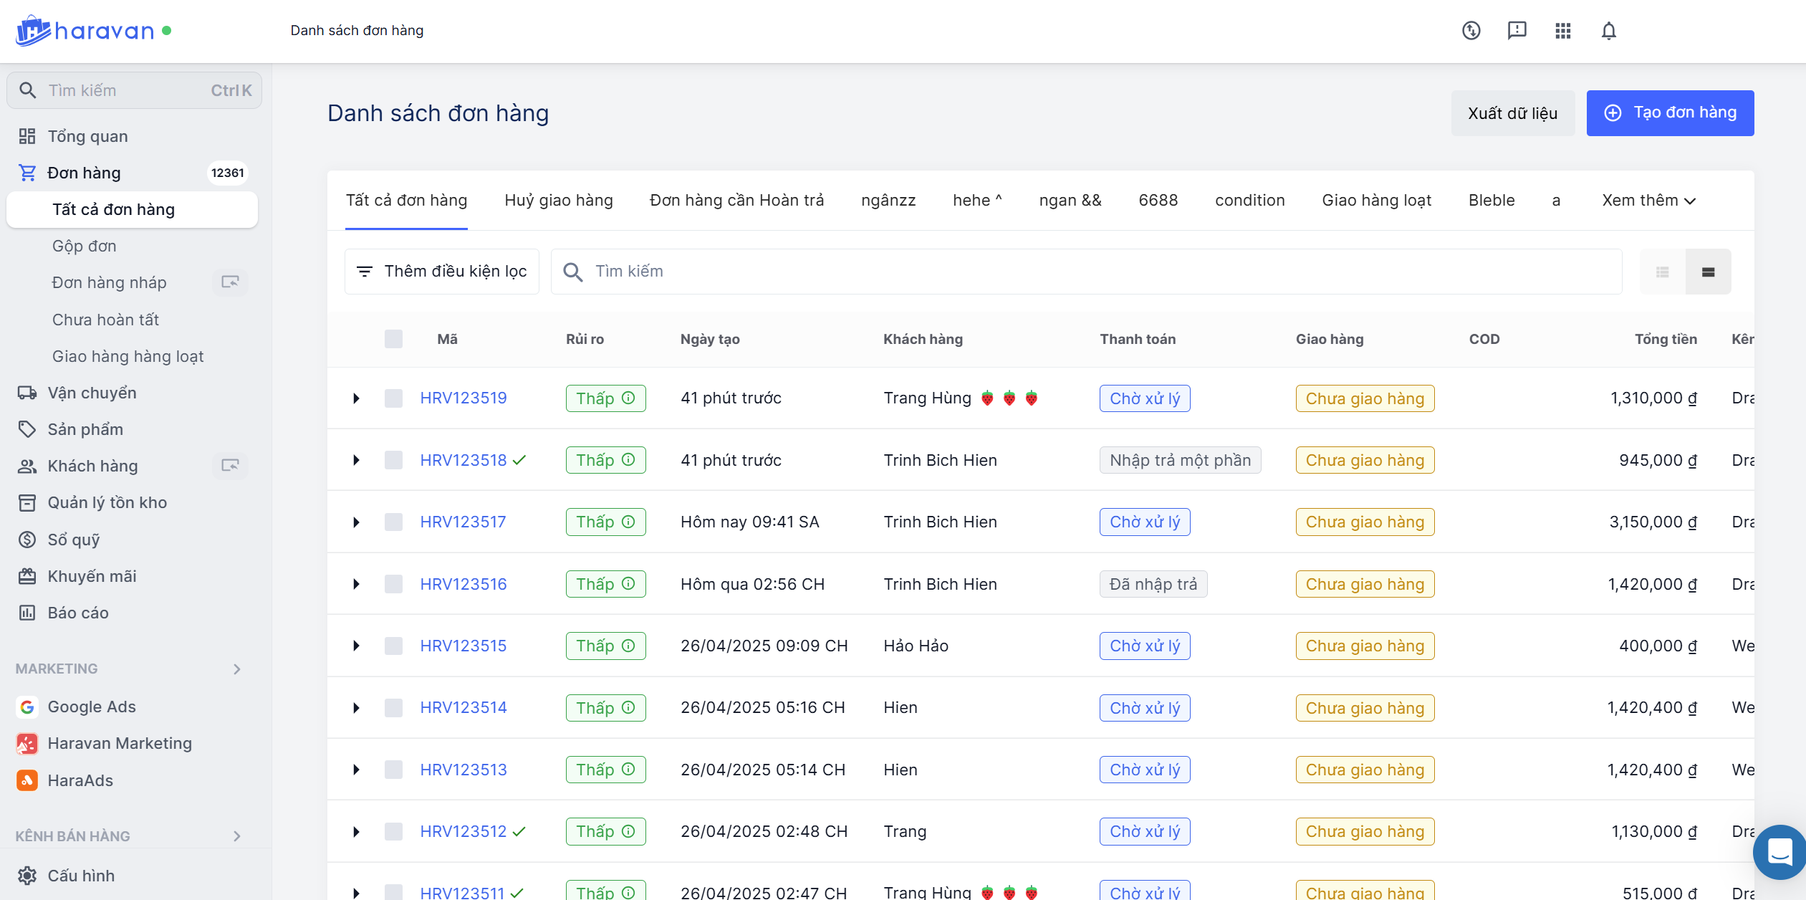Check the box for order HRV123514

tap(393, 708)
